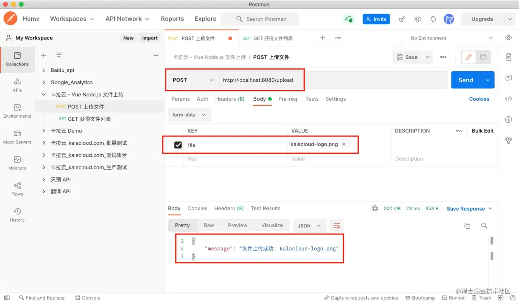Switch to request Headers (8) tab
This screenshot has width=519, height=303.
tap(230, 99)
